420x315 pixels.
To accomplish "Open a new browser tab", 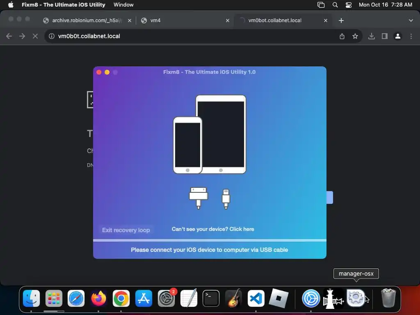I will [341, 21].
